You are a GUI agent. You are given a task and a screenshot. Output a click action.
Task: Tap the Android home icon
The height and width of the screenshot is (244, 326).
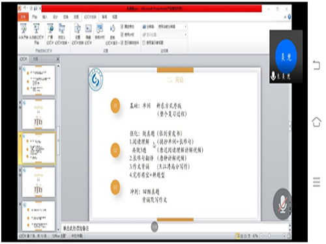pyautogui.click(x=316, y=122)
